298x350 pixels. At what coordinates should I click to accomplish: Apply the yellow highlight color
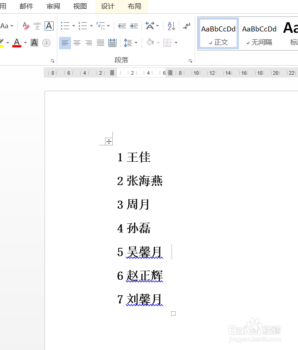(1, 43)
